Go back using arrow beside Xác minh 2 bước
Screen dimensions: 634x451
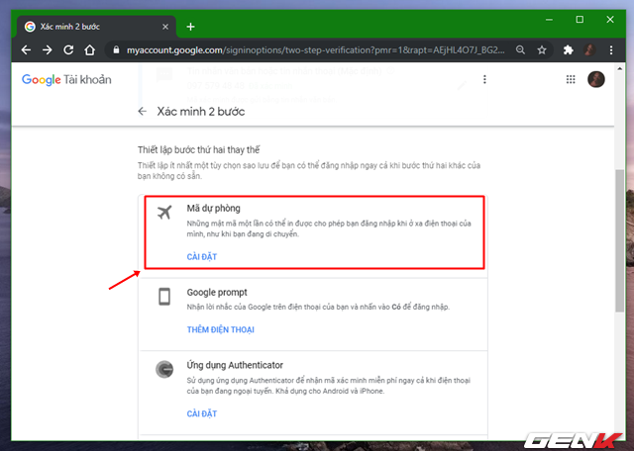143,112
